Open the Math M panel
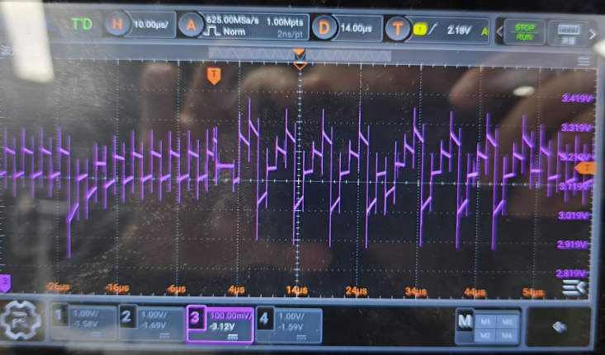This screenshot has width=605, height=355. pyautogui.click(x=466, y=321)
